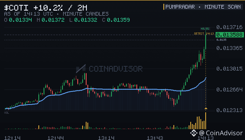Click the 12:44 time axis label
The width and height of the screenshot is (245, 140).
(56, 138)
